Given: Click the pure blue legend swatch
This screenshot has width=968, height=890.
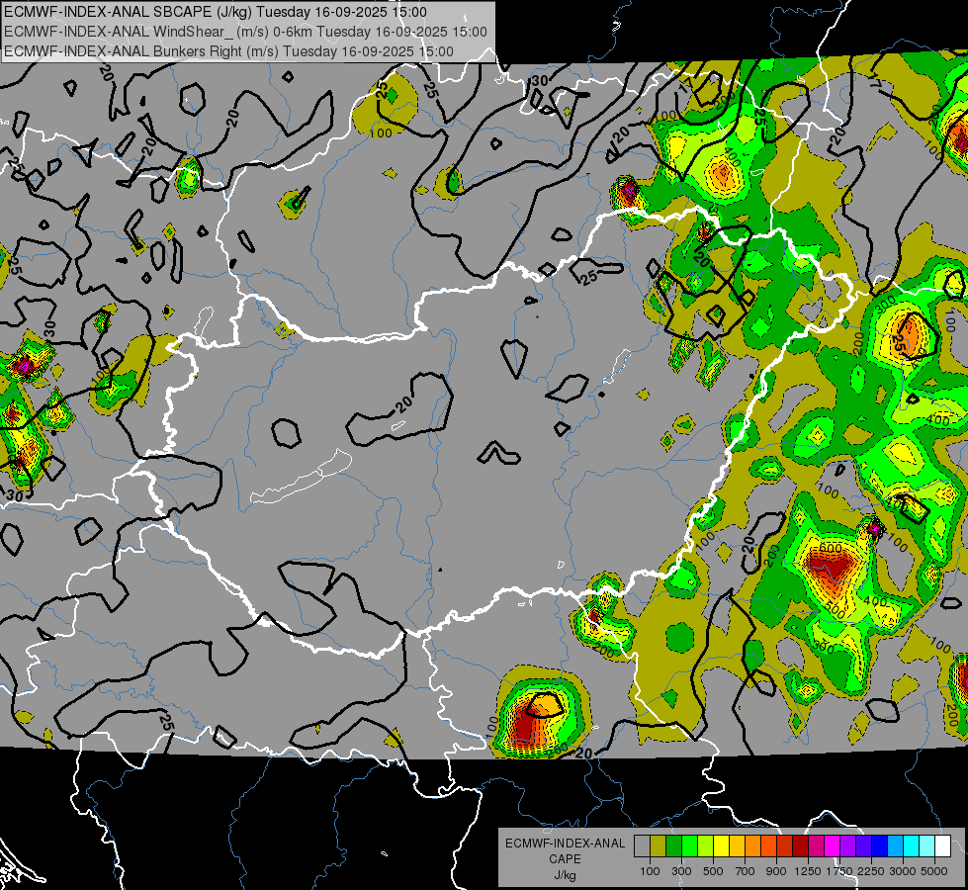Looking at the screenshot, I should click(x=880, y=845).
